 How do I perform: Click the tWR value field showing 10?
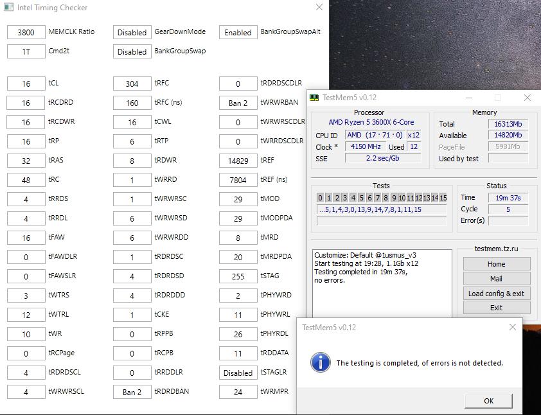pos(26,334)
